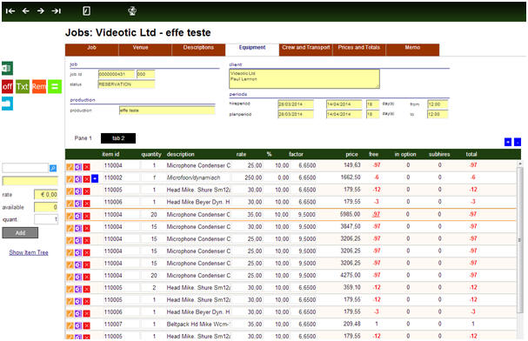Click price cell 5985,00

click(x=350, y=214)
